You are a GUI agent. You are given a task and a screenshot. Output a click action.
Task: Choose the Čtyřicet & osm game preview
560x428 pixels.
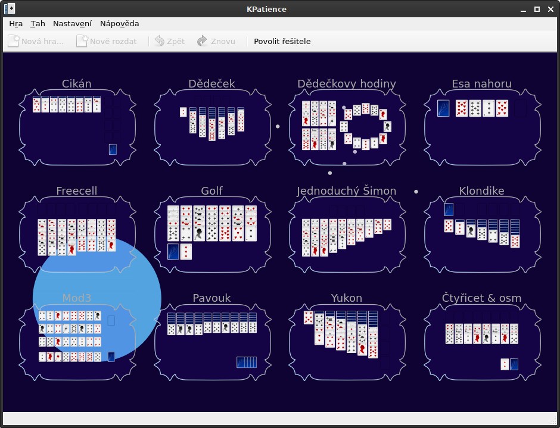click(x=482, y=342)
